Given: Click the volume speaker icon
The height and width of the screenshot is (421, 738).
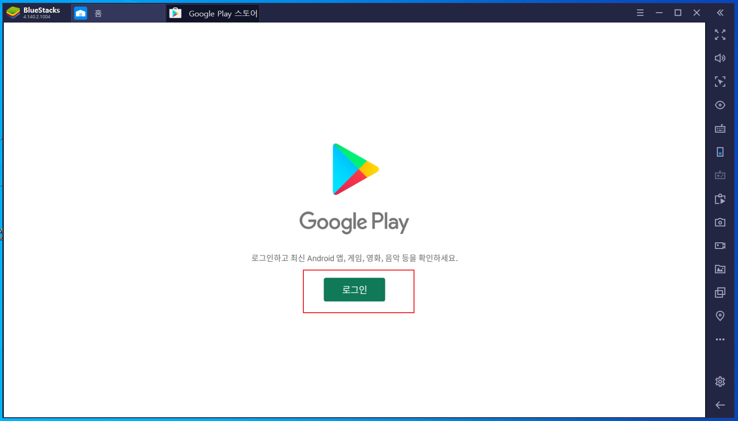Looking at the screenshot, I should [x=720, y=58].
